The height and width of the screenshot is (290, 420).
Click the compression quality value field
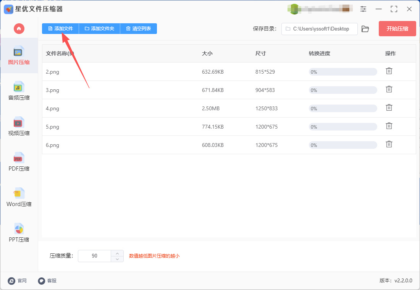pos(95,256)
